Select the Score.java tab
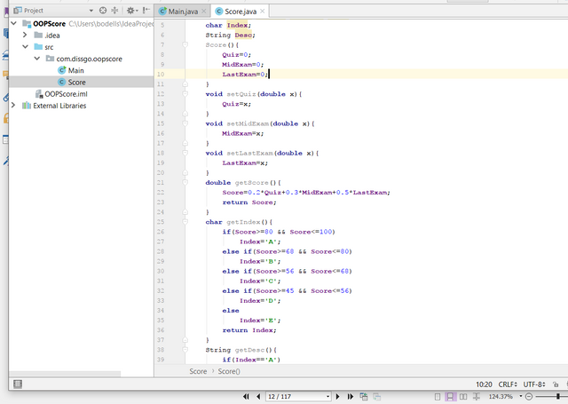The image size is (568, 404). coord(241,12)
